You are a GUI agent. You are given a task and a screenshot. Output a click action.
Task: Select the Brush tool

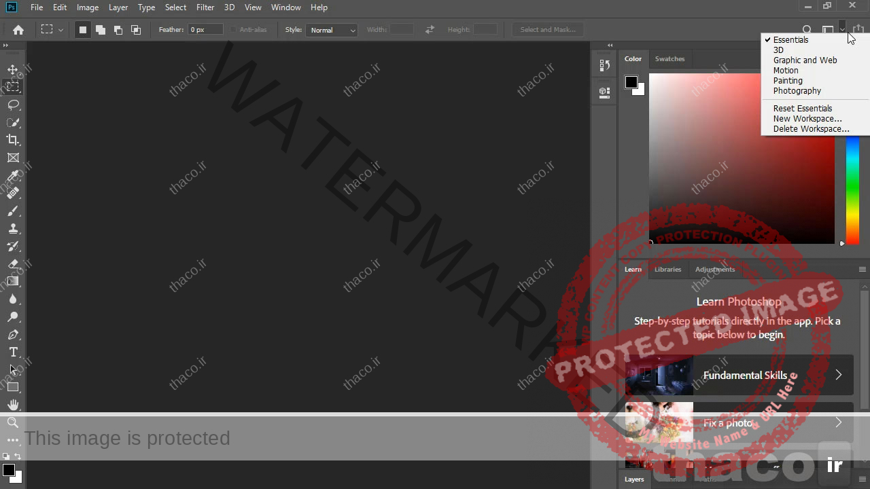tap(13, 211)
